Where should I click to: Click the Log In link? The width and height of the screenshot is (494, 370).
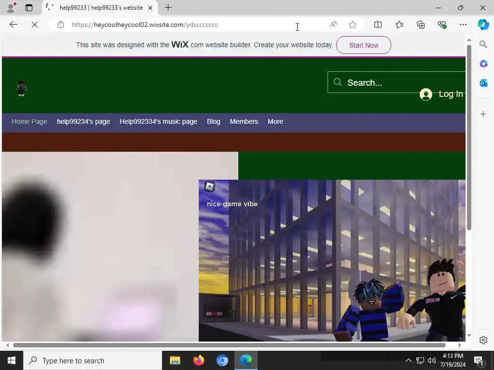point(451,94)
